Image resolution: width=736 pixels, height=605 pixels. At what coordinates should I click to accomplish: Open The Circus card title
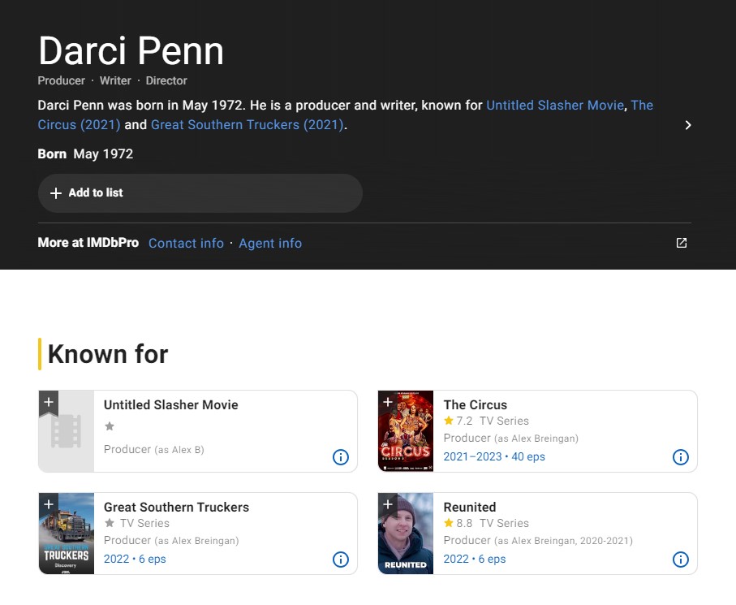[x=476, y=405]
